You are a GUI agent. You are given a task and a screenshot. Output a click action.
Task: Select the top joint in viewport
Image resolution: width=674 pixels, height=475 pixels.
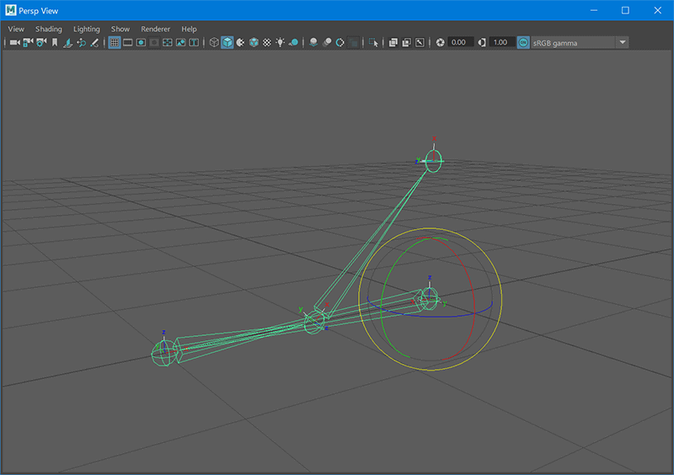(x=433, y=161)
